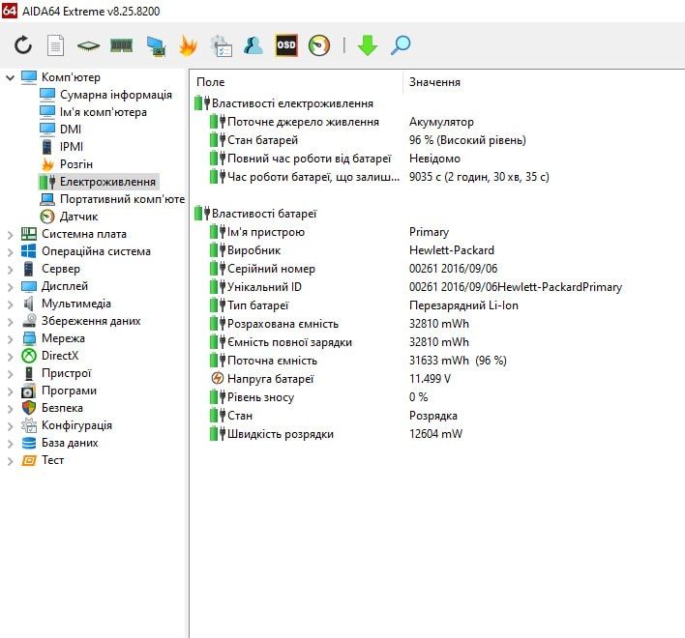685x638 pixels.
Task: Toggle the OSD panel icon
Action: pyautogui.click(x=286, y=45)
